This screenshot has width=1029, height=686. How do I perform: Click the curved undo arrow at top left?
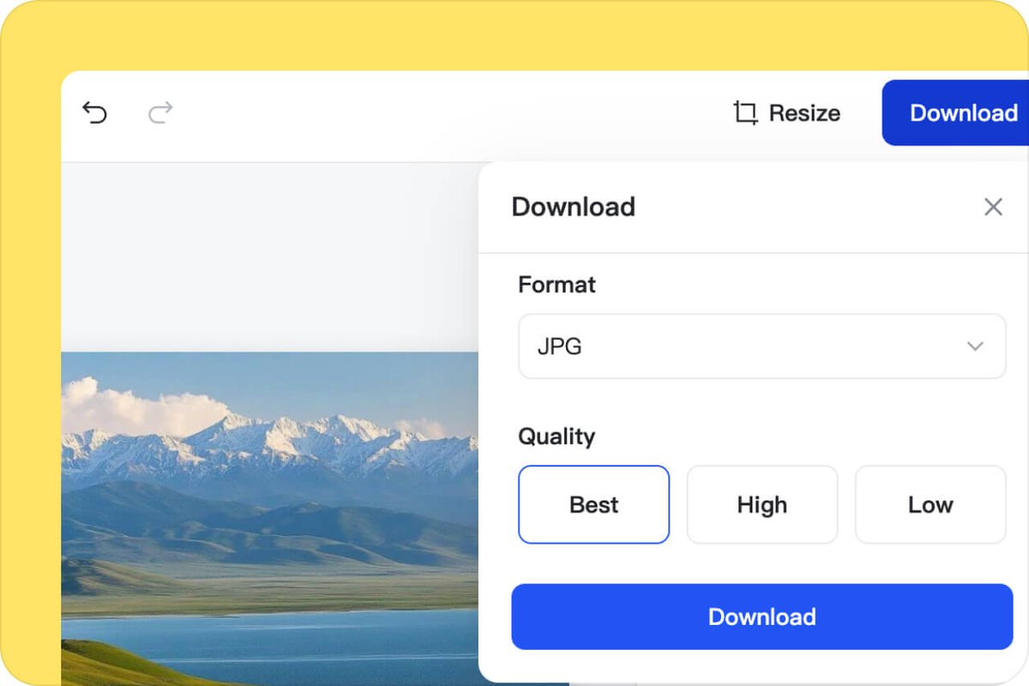(x=94, y=112)
